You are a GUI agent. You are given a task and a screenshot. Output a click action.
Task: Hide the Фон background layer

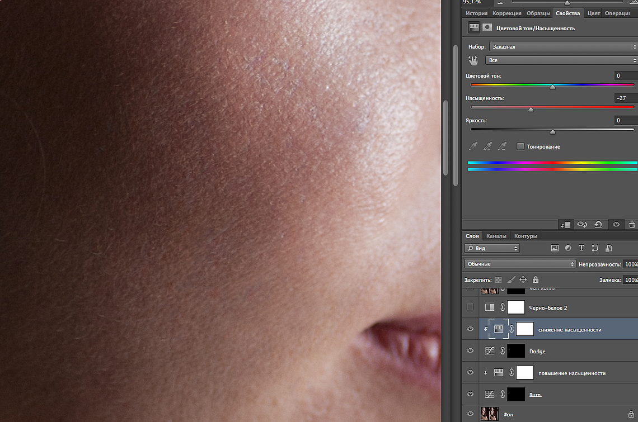[x=470, y=414]
